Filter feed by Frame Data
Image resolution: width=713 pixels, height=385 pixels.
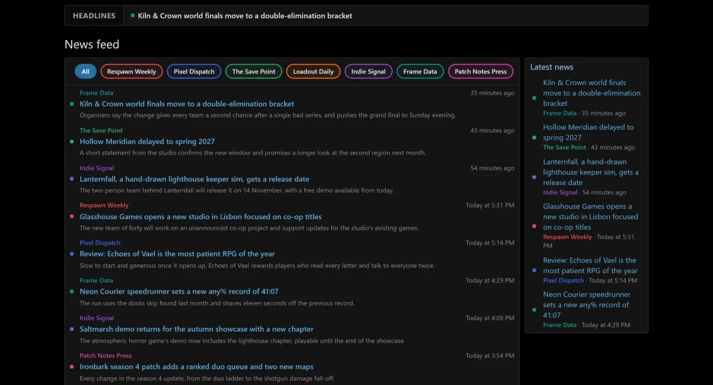coord(420,71)
